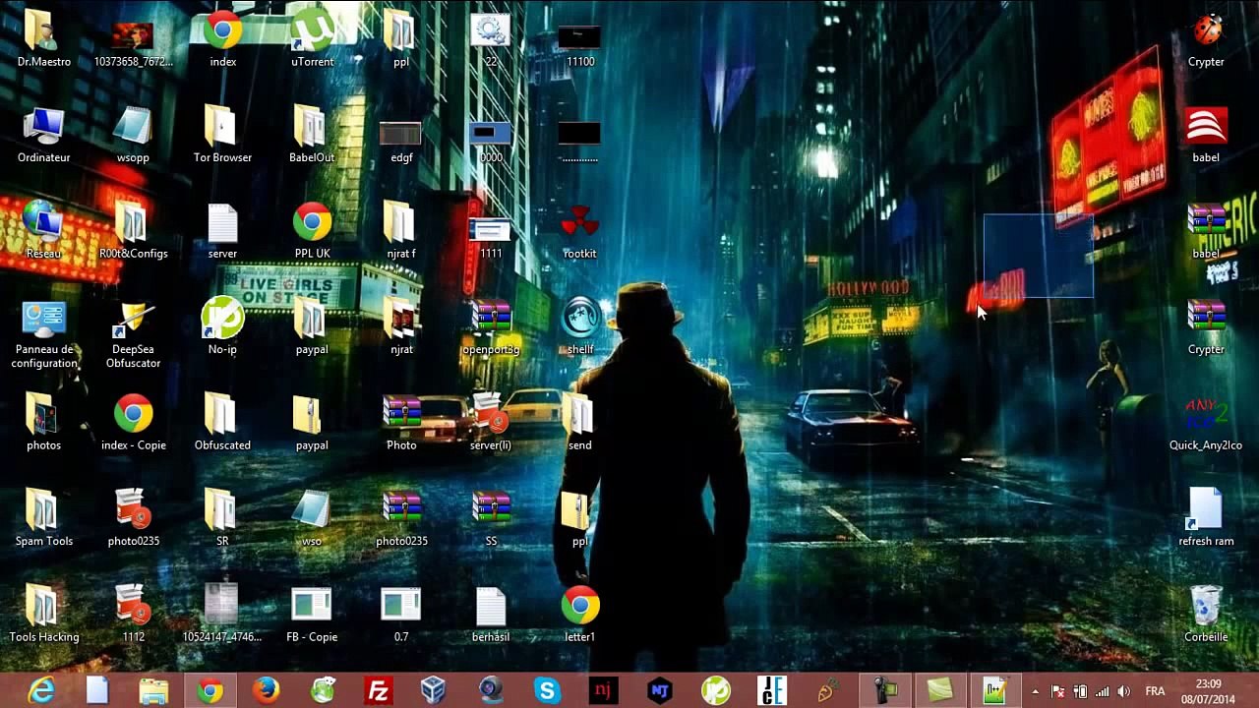Open the red nj taskbar icon
The width and height of the screenshot is (1259, 708).
point(603,691)
